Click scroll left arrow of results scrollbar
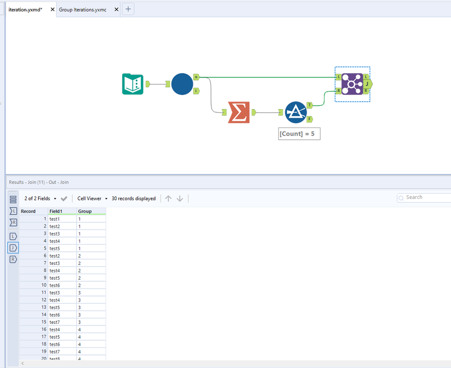 (x=22, y=364)
